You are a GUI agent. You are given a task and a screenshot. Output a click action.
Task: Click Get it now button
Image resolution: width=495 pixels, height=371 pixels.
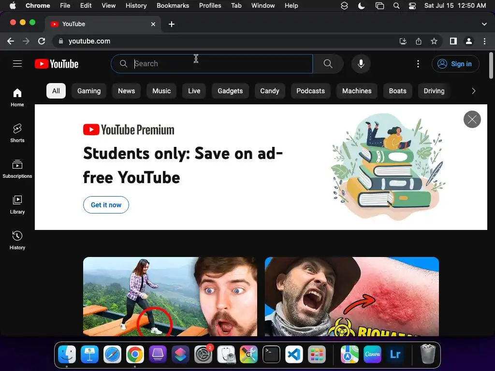(x=106, y=205)
